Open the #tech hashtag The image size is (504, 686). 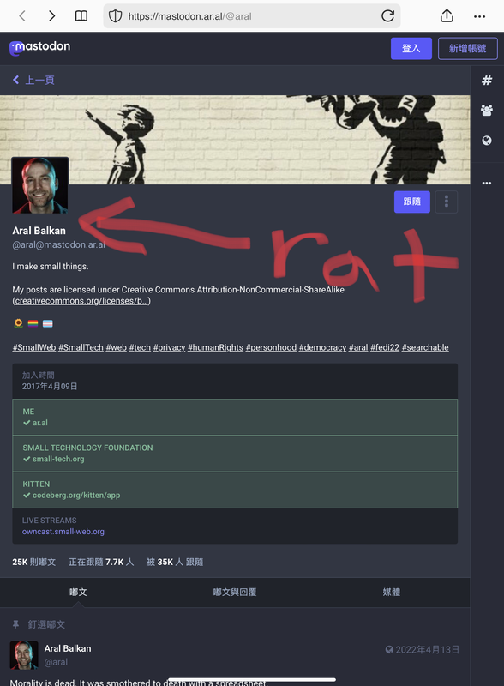click(140, 348)
